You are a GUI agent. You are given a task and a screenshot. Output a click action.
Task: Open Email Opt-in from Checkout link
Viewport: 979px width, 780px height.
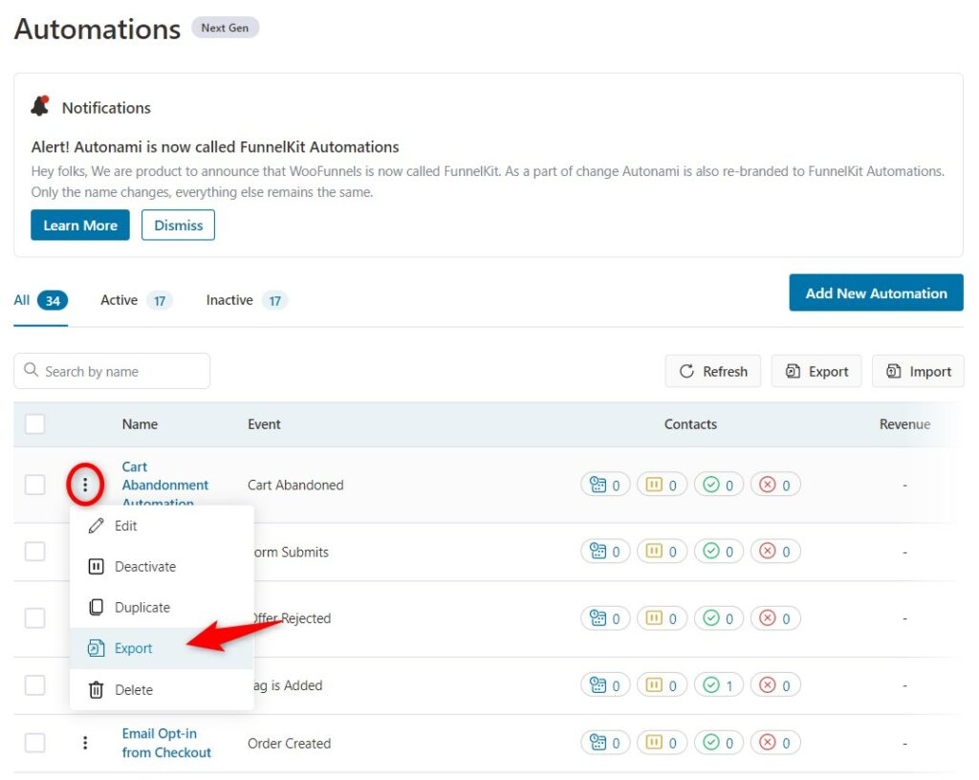click(x=166, y=743)
